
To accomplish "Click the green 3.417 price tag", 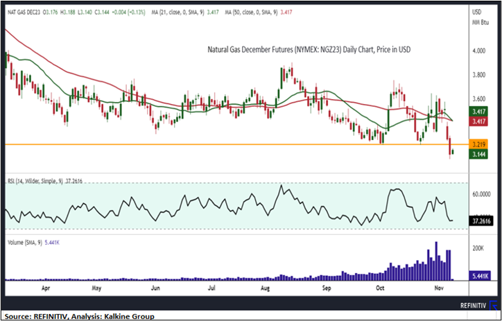I will [x=478, y=112].
